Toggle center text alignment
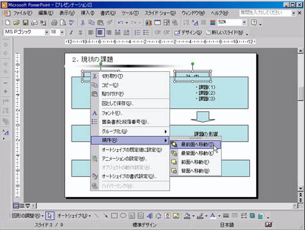Viewport: 305px width, 230px height. point(100,33)
